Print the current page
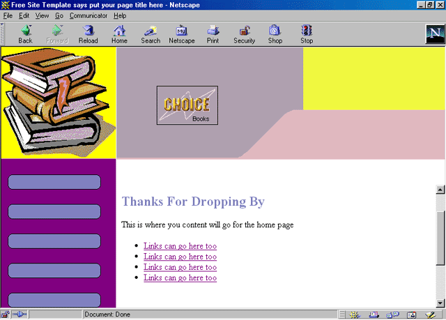The image size is (446, 320). click(213, 34)
